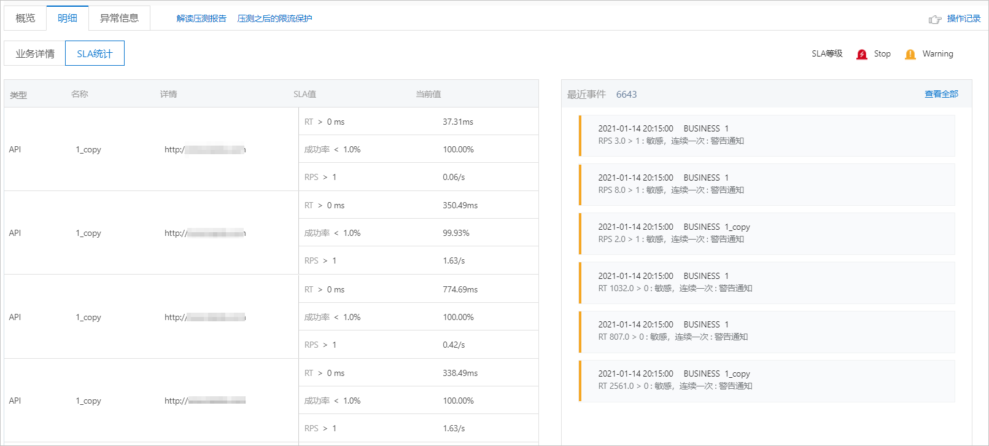Click the SLA等级 label

827,53
